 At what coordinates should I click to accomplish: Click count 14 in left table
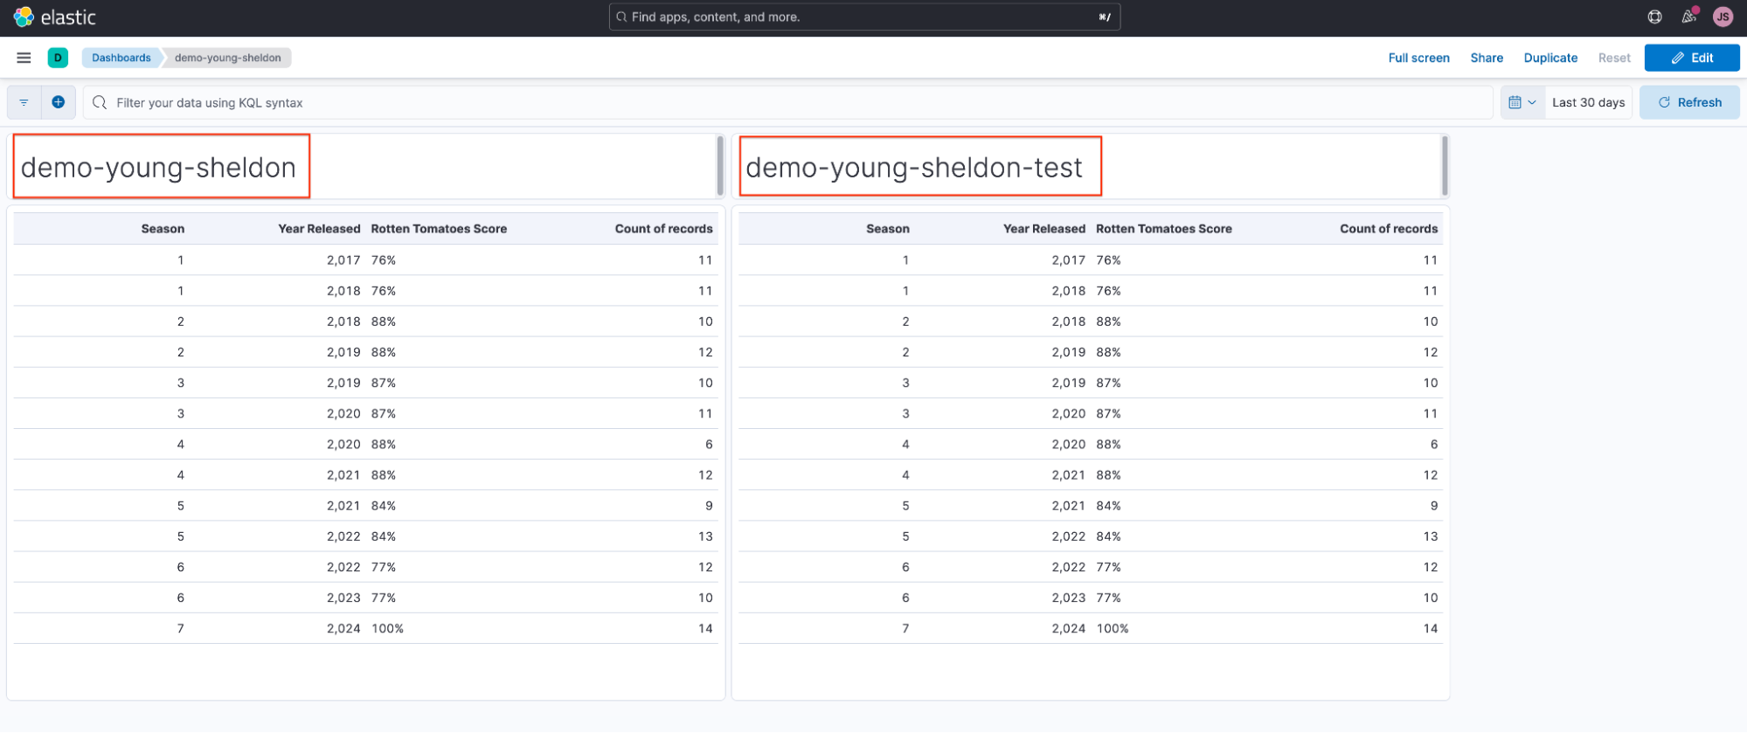[705, 628]
